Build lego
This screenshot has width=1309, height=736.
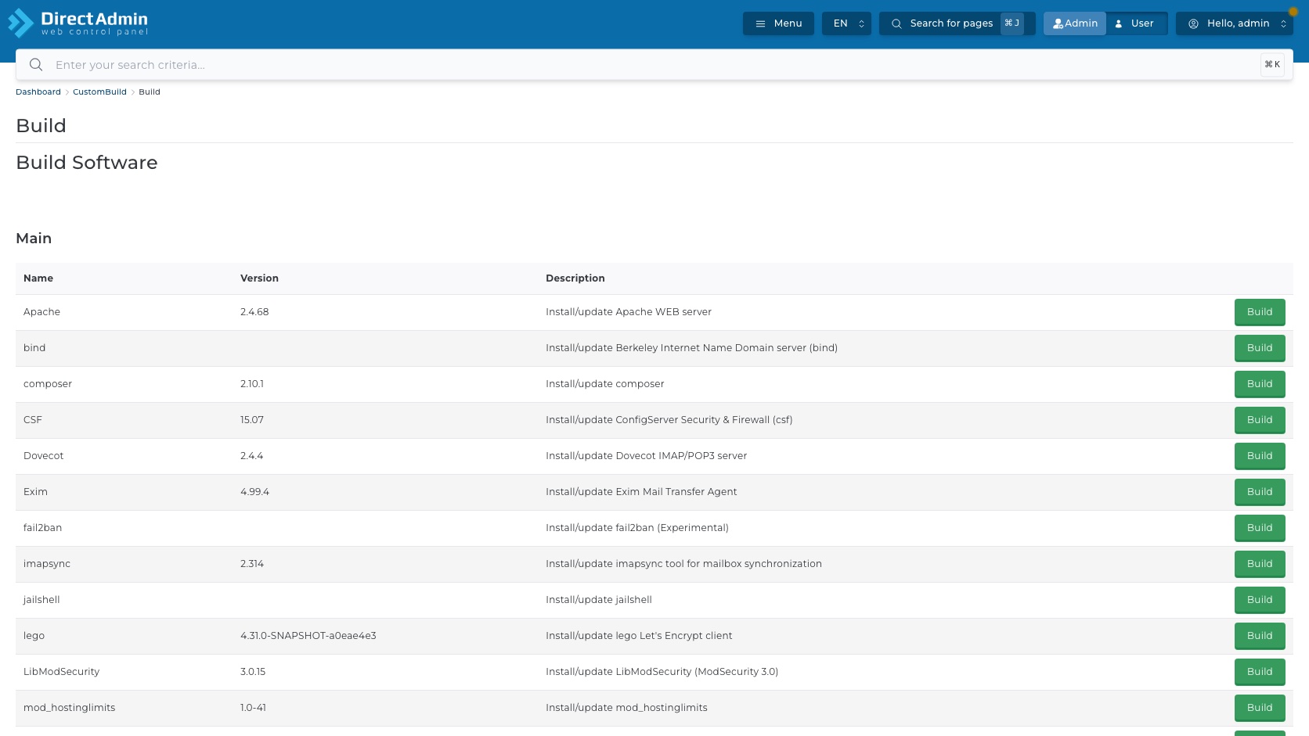coord(1260,636)
